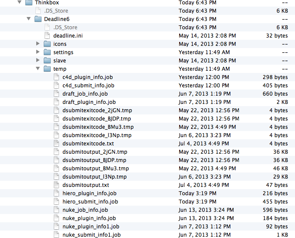Expand the slave folder arrow
Screen dimensions: 295x238
pos(38,61)
